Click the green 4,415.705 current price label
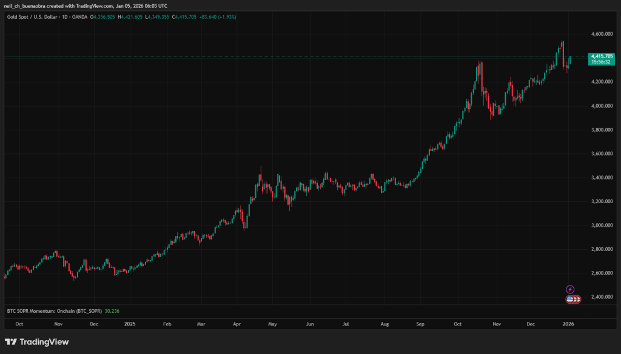 [600, 56]
